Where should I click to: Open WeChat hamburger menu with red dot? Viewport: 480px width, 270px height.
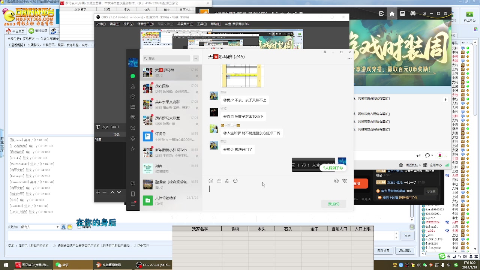[133, 204]
